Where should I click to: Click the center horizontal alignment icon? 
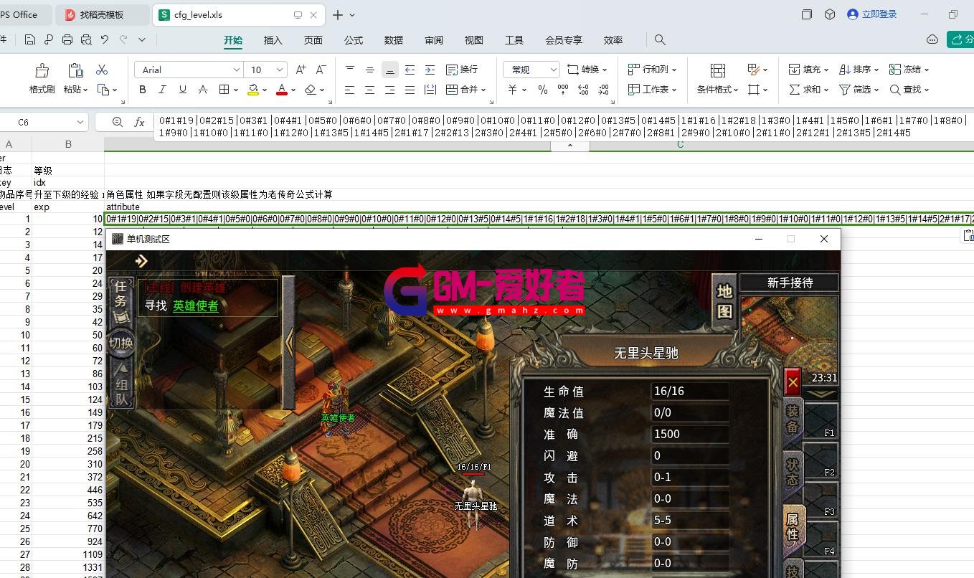pyautogui.click(x=370, y=90)
